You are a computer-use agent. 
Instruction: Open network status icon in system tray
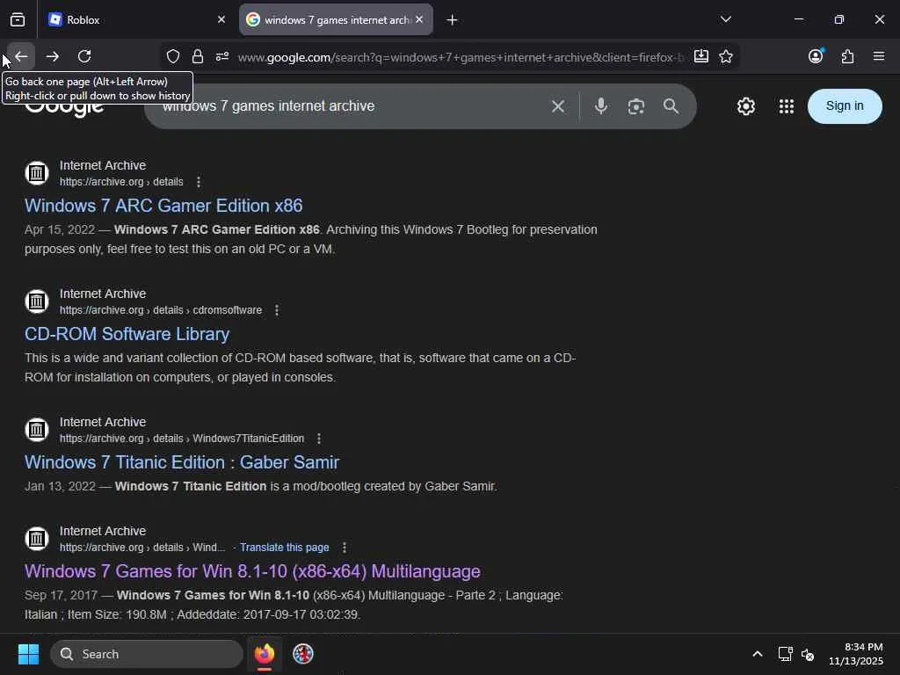click(785, 654)
